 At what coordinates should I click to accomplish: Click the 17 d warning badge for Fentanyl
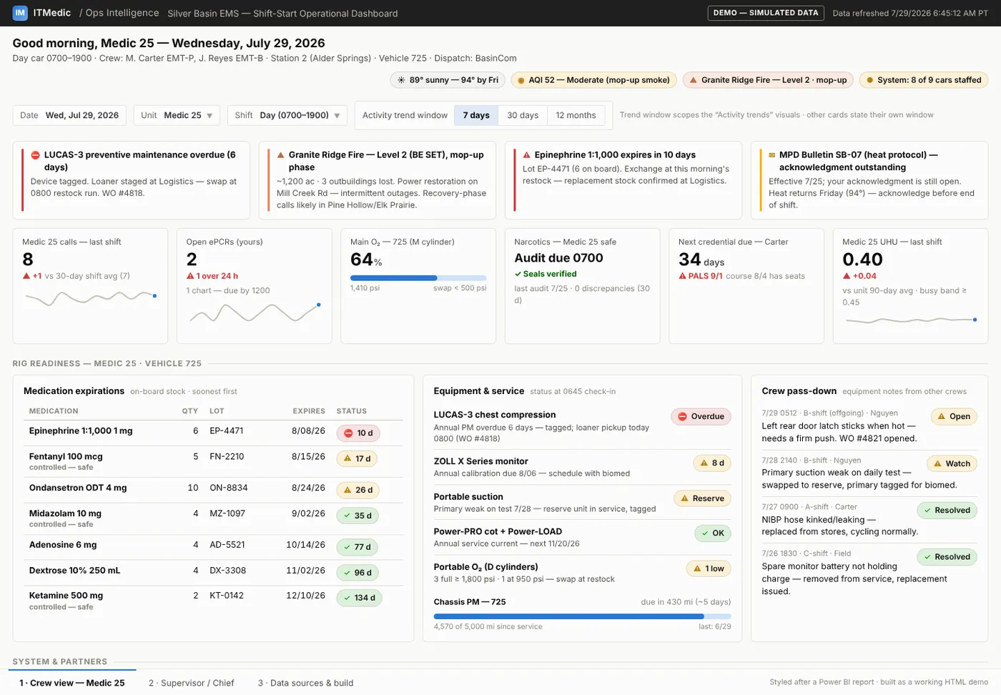click(x=357, y=459)
